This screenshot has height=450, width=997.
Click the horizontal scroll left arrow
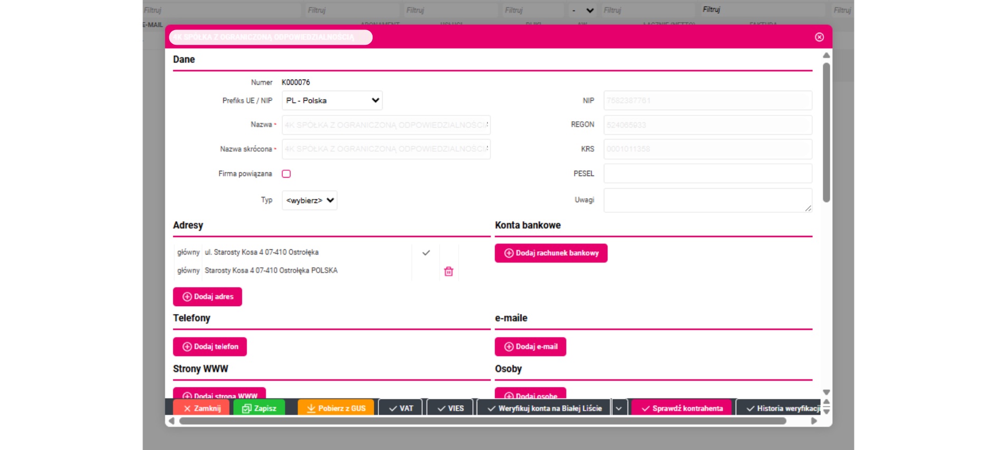coord(171,421)
